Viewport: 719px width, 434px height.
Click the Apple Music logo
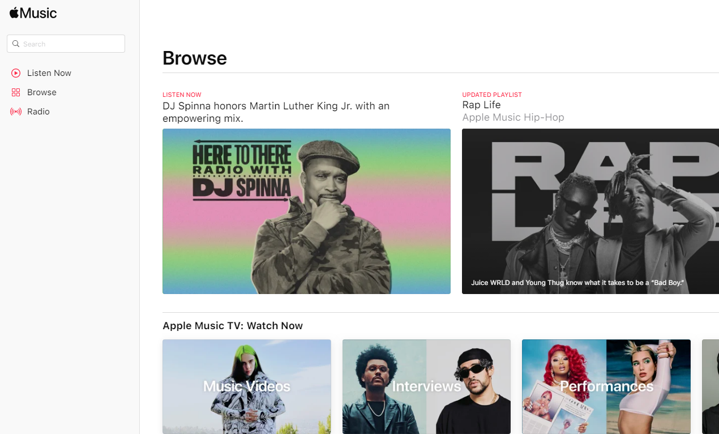33,13
